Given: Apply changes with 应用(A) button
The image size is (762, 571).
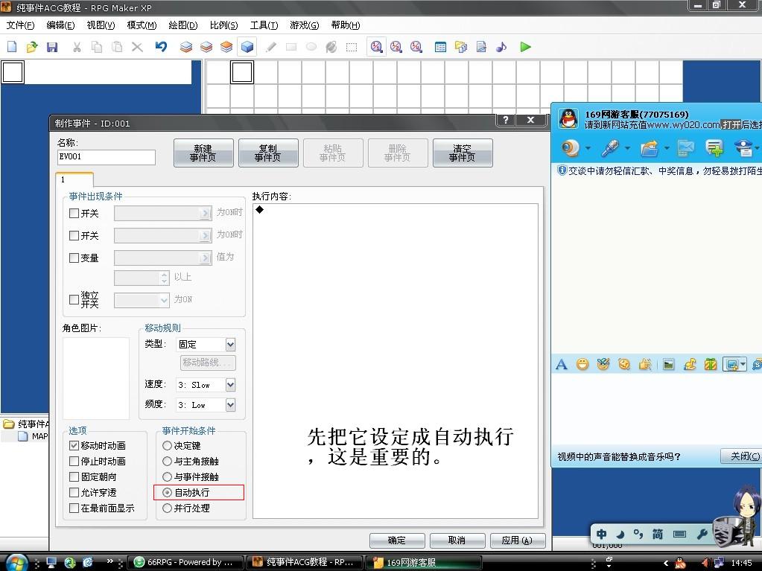Looking at the screenshot, I should tap(517, 540).
